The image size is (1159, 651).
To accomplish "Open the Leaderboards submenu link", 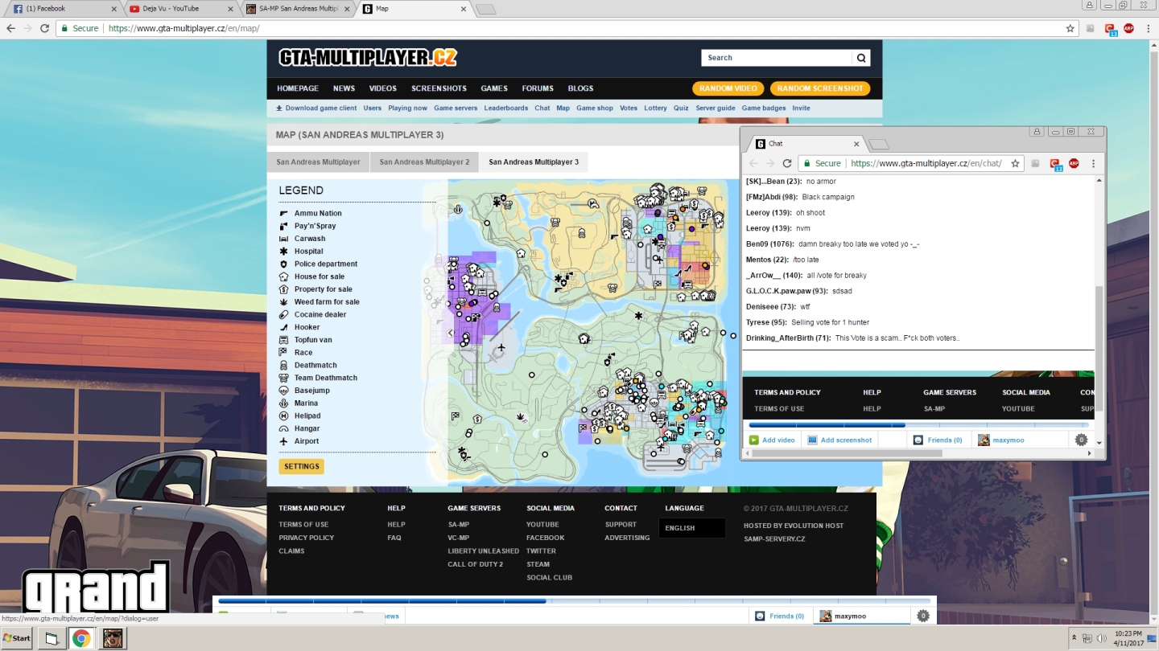I will click(x=506, y=108).
